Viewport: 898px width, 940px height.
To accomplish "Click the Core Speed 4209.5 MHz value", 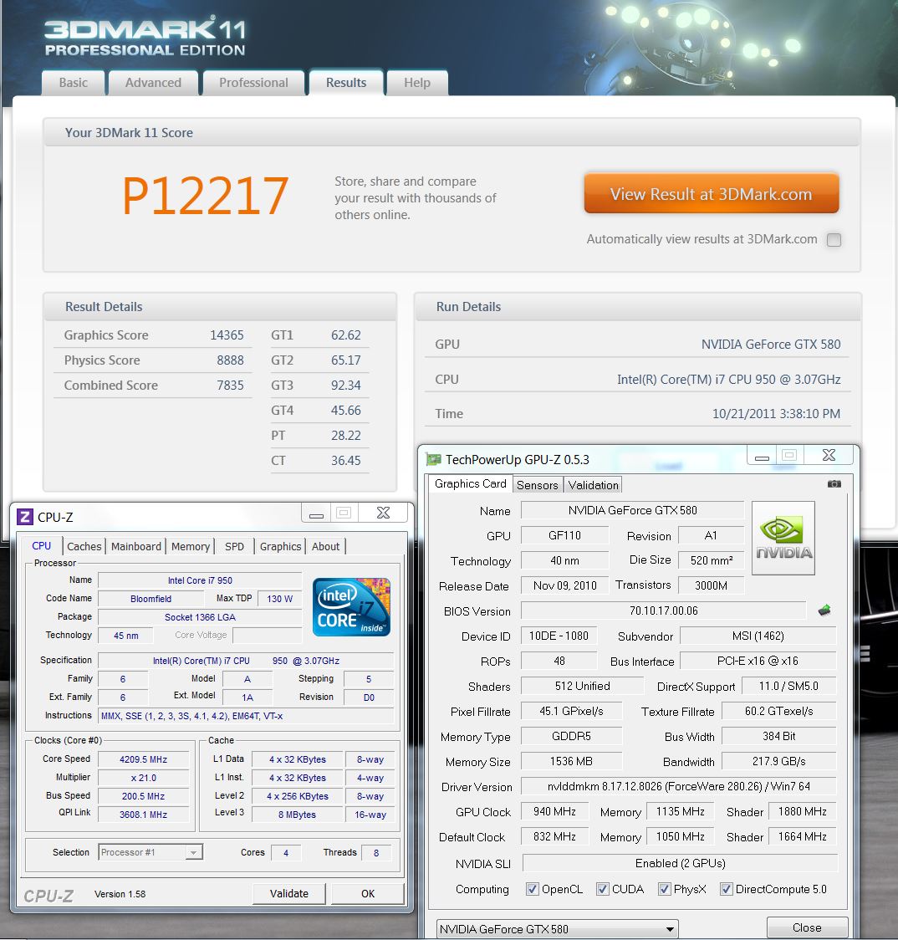I will click(x=143, y=759).
